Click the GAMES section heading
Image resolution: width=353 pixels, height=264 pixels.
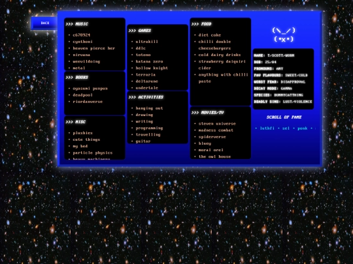(x=140, y=31)
